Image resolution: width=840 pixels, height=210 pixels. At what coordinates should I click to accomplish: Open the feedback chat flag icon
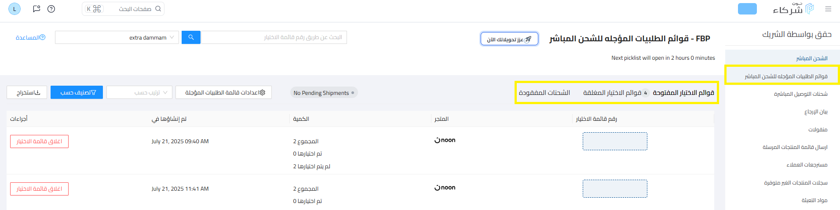point(37,9)
